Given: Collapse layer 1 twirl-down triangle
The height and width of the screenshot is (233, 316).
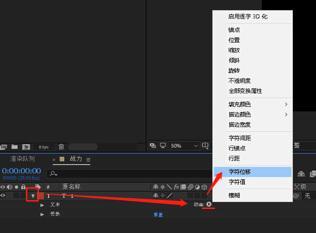Looking at the screenshot, I should pos(33,196).
